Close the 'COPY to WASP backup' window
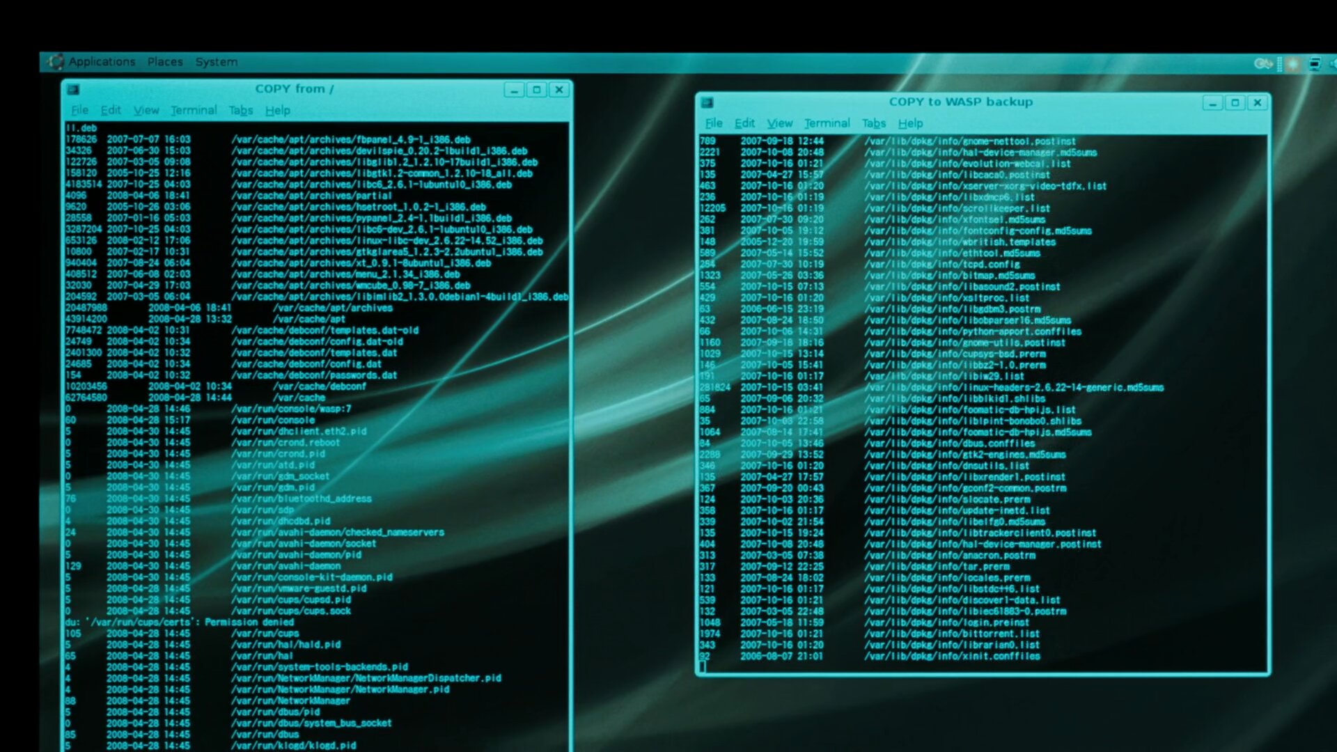This screenshot has height=752, width=1337. click(x=1258, y=103)
